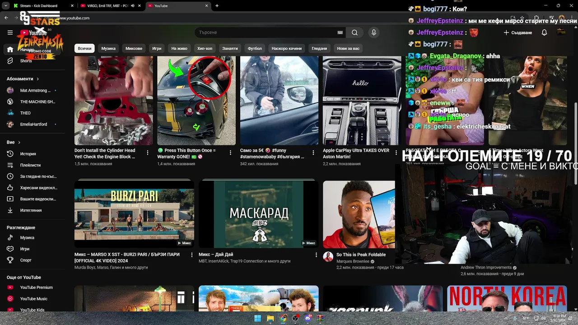Open File Explorer from taskbar
The width and height of the screenshot is (578, 325).
coord(270,318)
